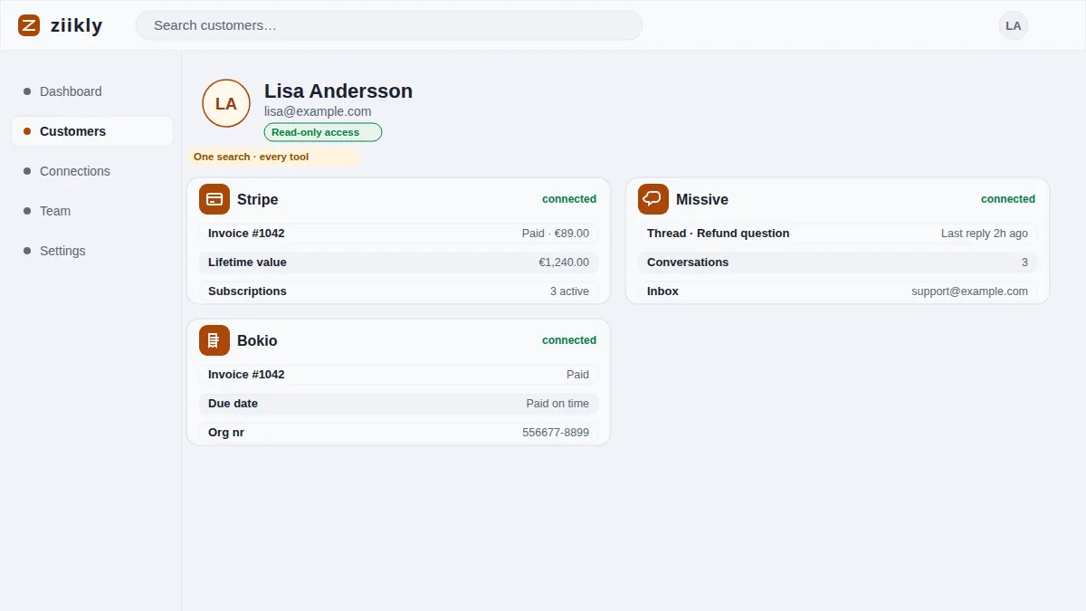Open Settings from the sidebar

click(x=92, y=251)
